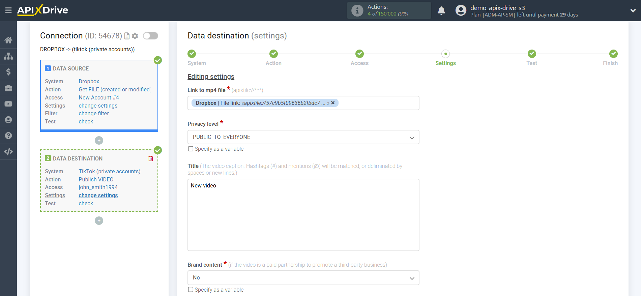Screen dimensions: 641x296
Task: Click the Link to mp4 file field
Action: 303,103
